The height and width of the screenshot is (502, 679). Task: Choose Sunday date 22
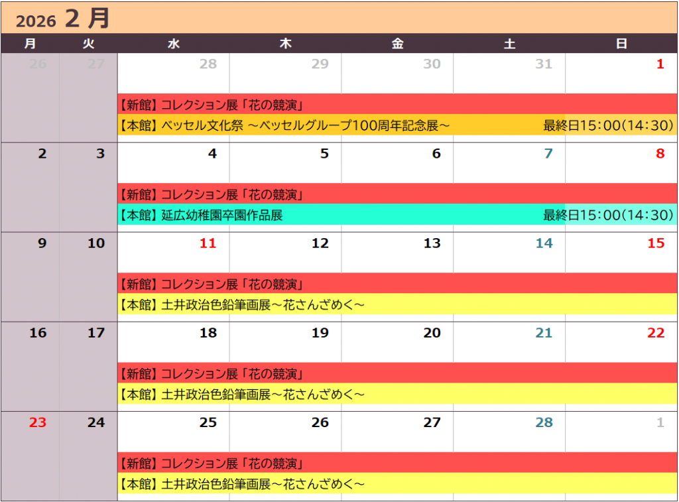click(x=655, y=333)
